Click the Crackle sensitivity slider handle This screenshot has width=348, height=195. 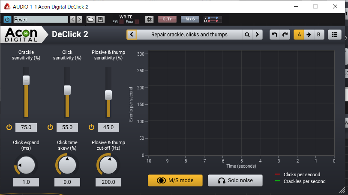click(x=26, y=80)
